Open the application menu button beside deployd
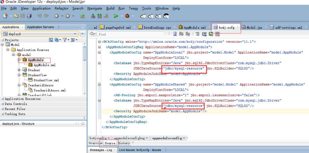Screen dimensions: 309x153 tap(83, 34)
